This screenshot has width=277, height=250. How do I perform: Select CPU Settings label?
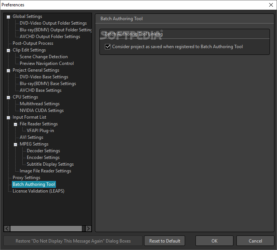point(25,97)
